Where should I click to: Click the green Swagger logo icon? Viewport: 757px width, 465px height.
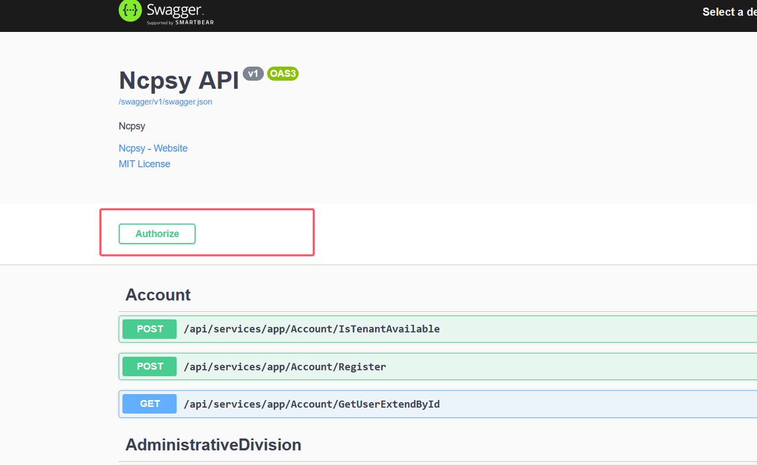(130, 11)
